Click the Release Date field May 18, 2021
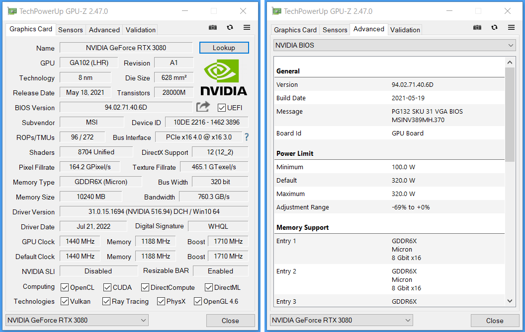Image resolution: width=525 pixels, height=332 pixels. [x=86, y=93]
